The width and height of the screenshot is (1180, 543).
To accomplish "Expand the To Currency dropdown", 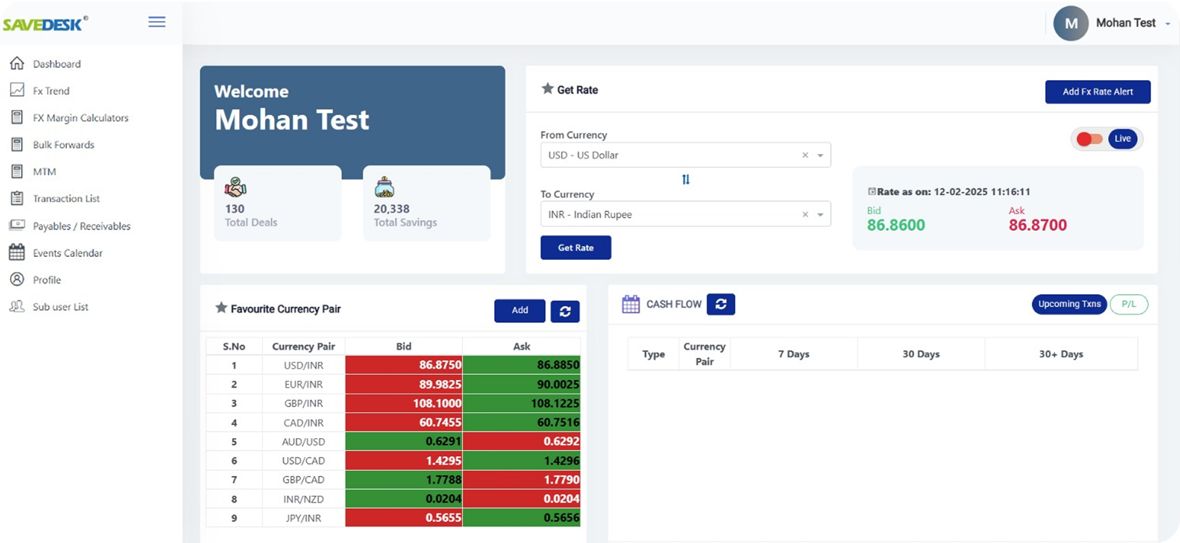I will [820, 215].
